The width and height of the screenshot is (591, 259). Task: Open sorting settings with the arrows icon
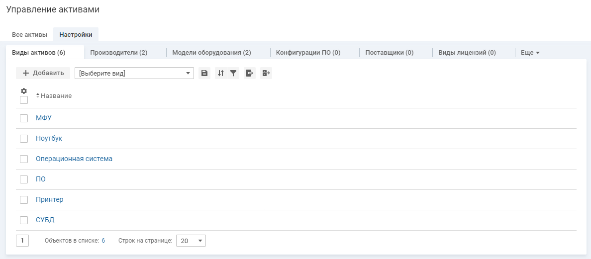click(221, 73)
